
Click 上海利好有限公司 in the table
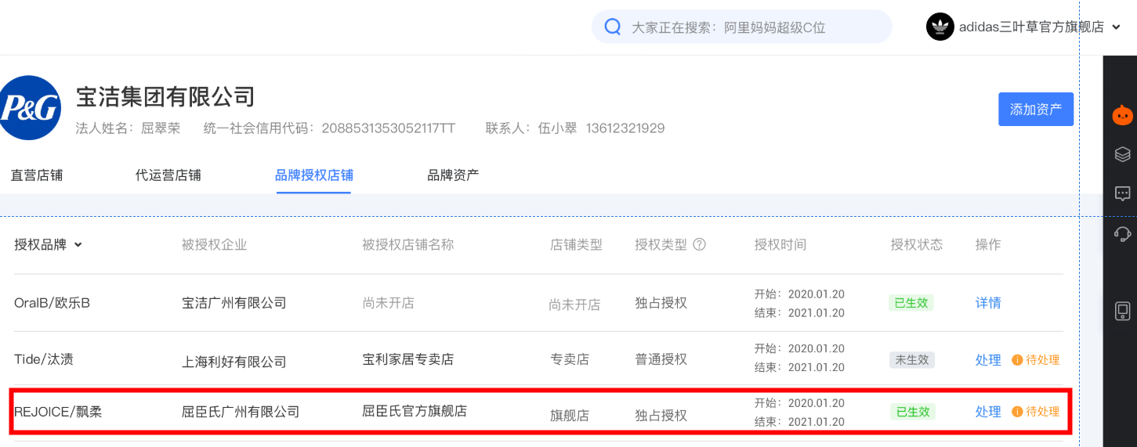pyautogui.click(x=234, y=362)
